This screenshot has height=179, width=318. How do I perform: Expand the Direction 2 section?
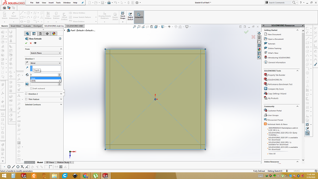pyautogui.click(x=61, y=94)
